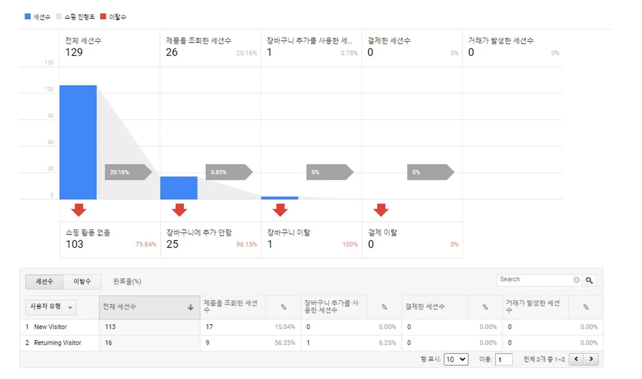Open the 사용자 유형 dimension dropdown

51,307
